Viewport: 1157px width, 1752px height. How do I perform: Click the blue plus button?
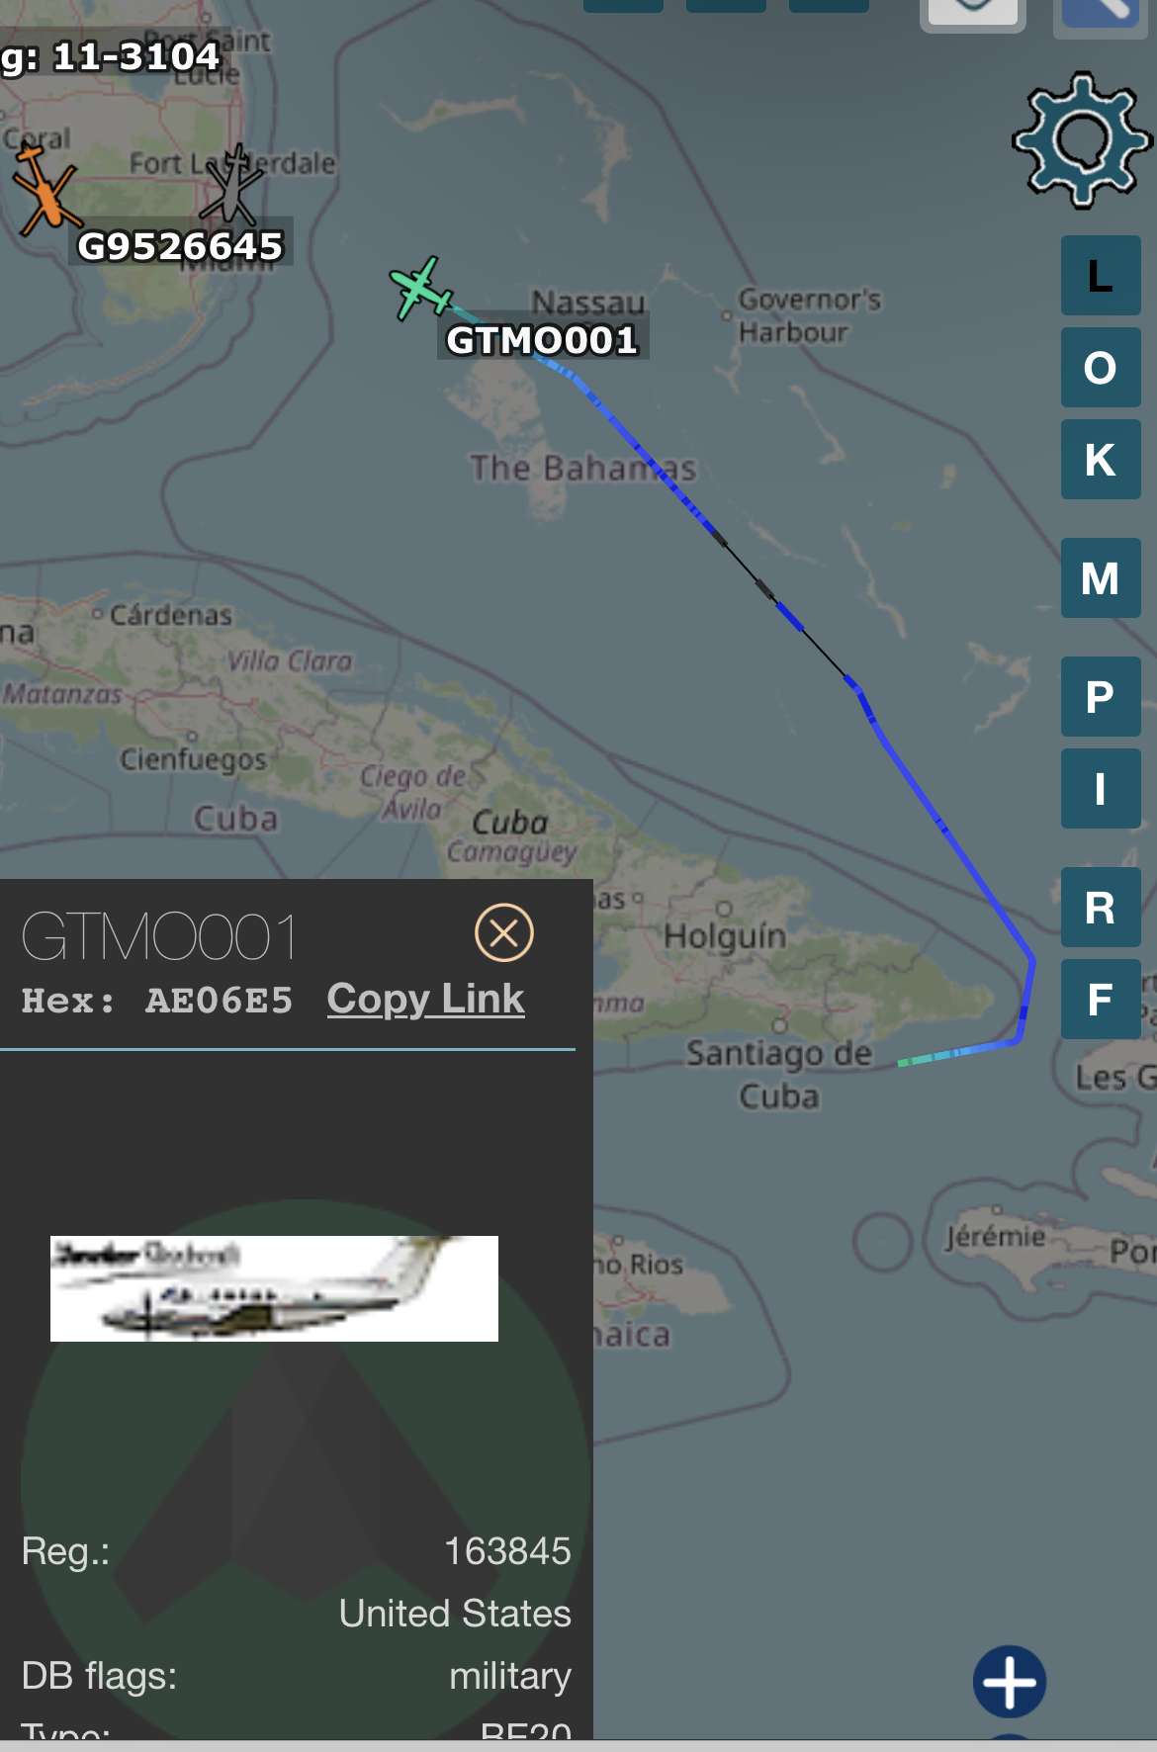point(1010,1681)
